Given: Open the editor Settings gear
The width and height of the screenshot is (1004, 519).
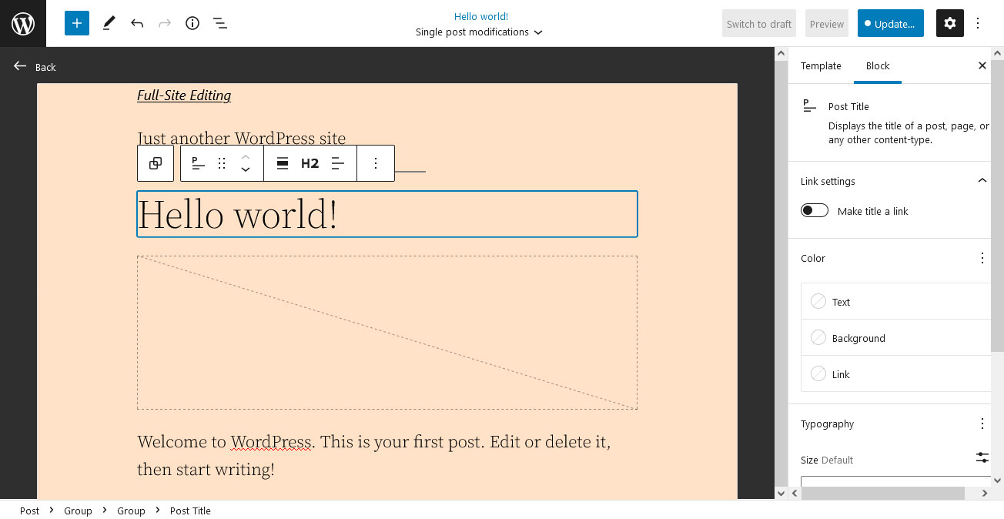Looking at the screenshot, I should pos(949,23).
